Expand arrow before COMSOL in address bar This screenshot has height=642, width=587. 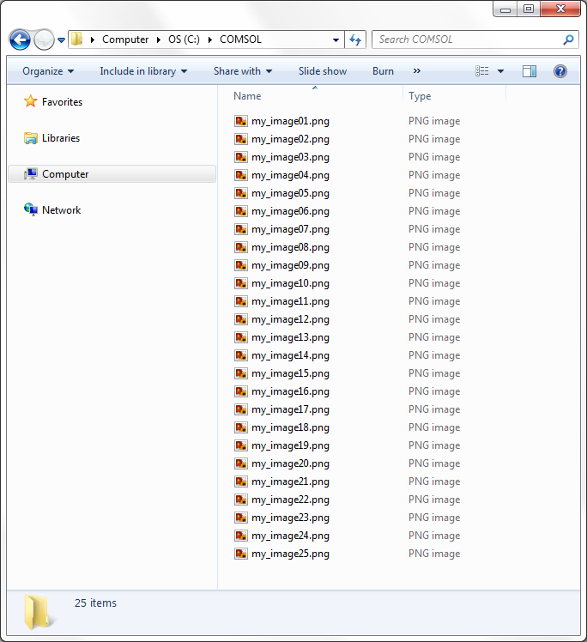click(210, 39)
